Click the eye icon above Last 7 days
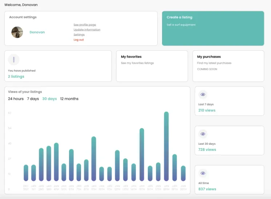 (203, 94)
